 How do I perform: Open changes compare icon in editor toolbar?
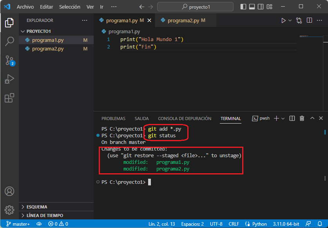pos(299,20)
